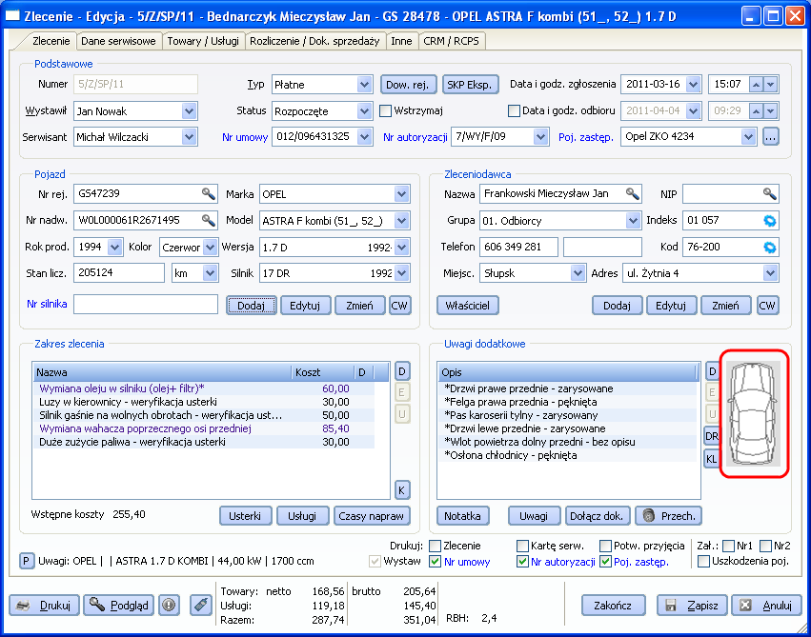
Task: Click the Zakończ button
Action: [x=613, y=605]
